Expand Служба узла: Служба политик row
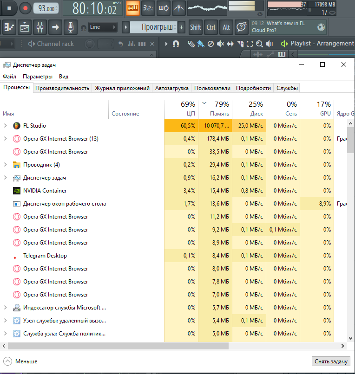This screenshot has width=355, height=374. point(6,334)
